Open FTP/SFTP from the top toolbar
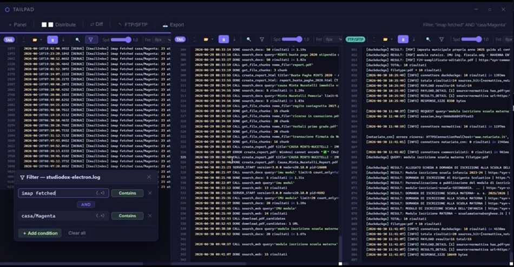The height and width of the screenshot is (267, 514). pyautogui.click(x=133, y=24)
